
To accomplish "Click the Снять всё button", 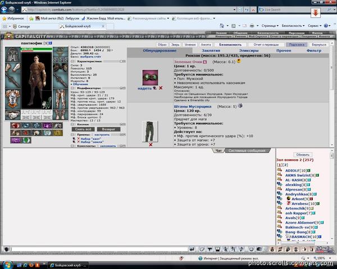I will (x=83, y=129).
